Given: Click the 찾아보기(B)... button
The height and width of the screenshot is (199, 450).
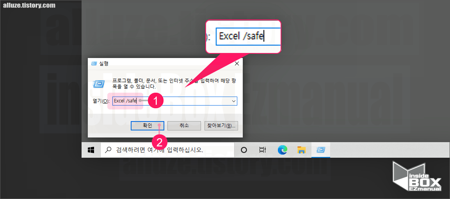Looking at the screenshot, I should click(x=221, y=125).
